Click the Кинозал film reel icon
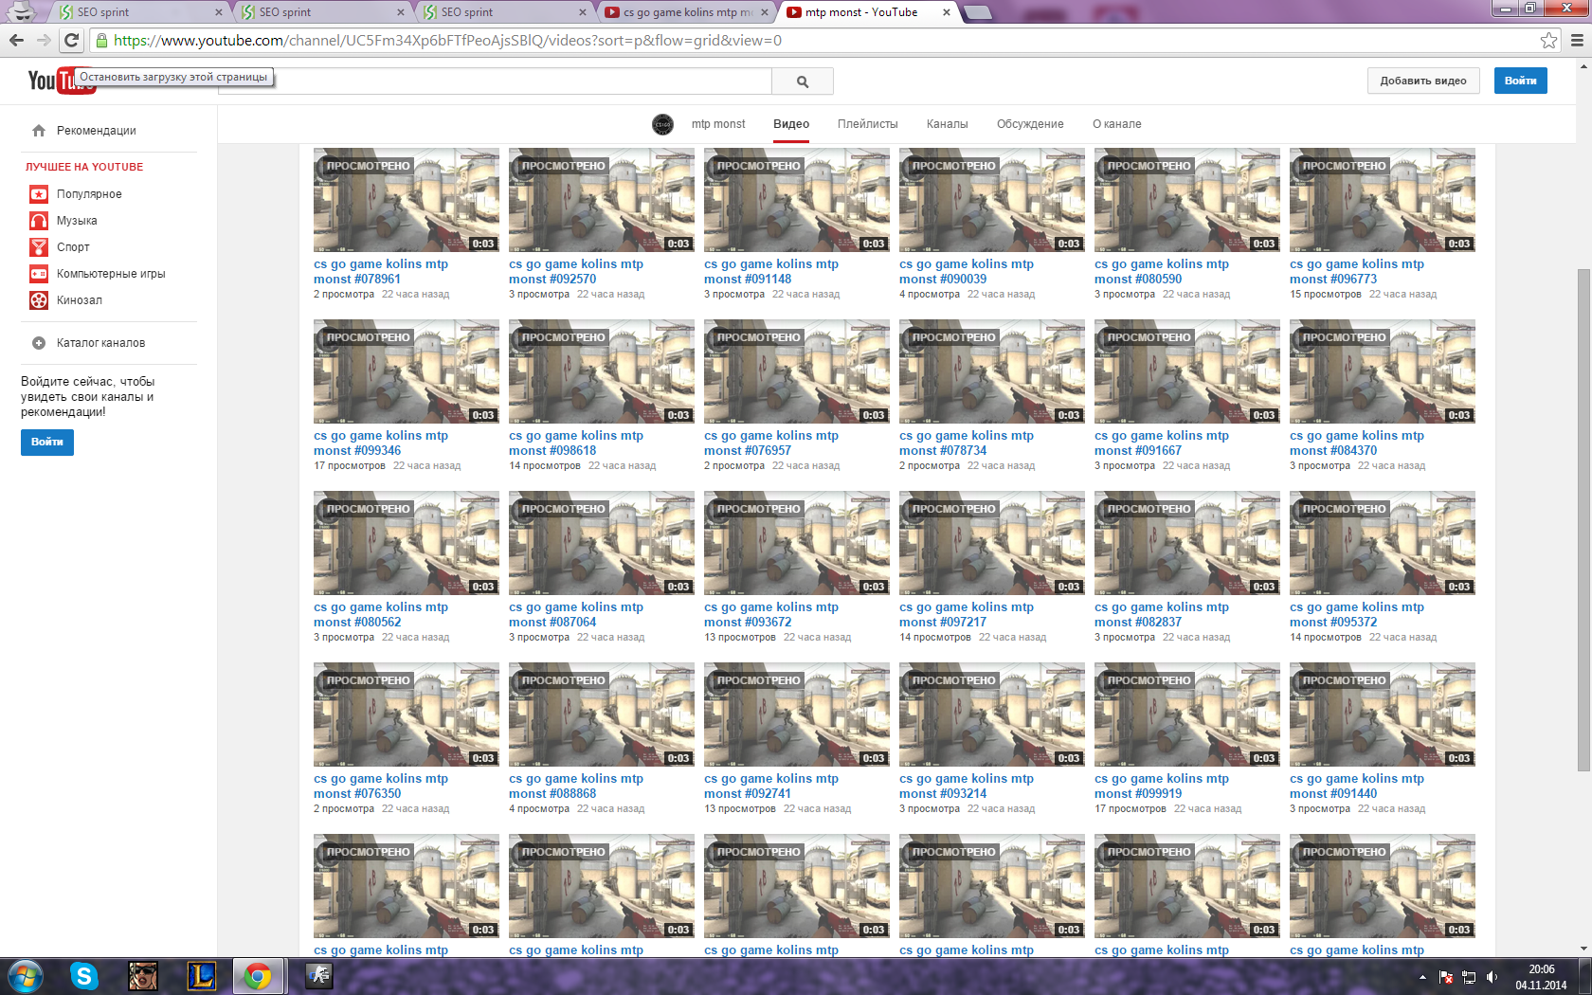Screen dimensions: 1592x995 pos(39,300)
